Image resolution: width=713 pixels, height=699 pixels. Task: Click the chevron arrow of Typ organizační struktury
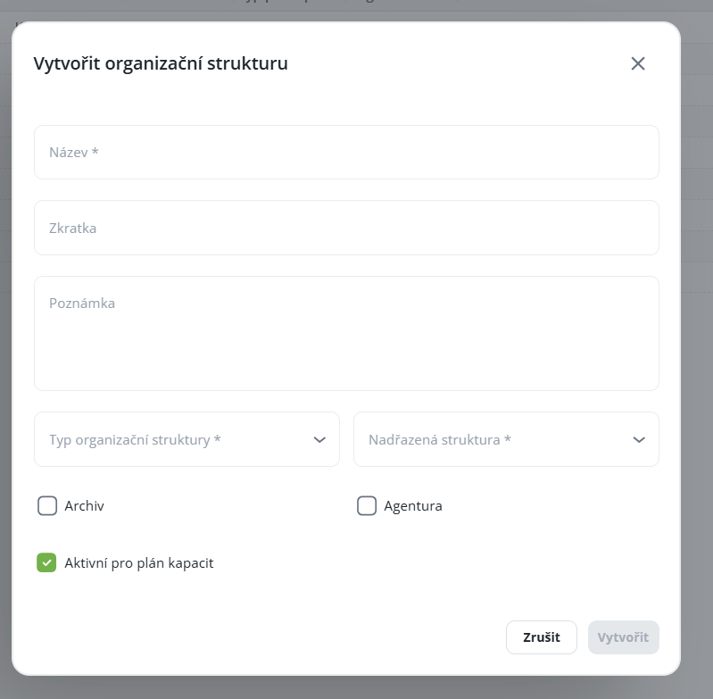[320, 439]
